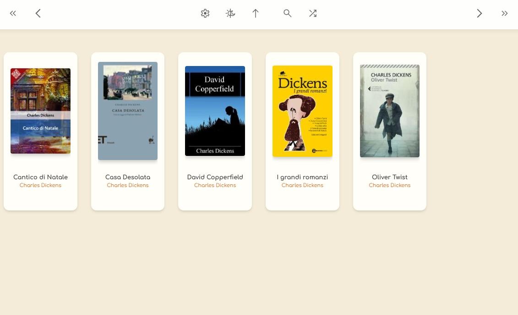The height and width of the screenshot is (315, 518).
Task: Open the Casa Desolata cover
Action: (x=128, y=111)
